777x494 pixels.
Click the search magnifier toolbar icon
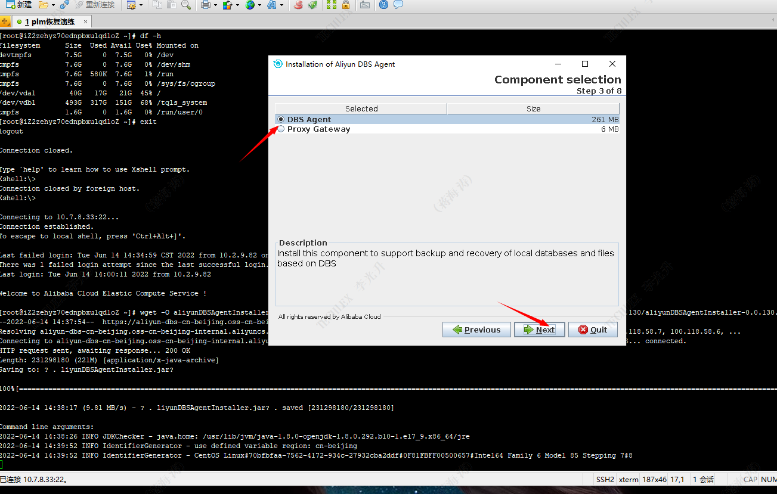point(186,5)
